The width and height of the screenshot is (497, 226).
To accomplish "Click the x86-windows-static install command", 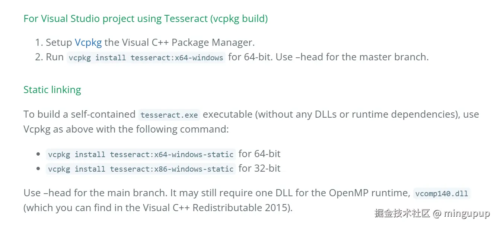I will [141, 169].
